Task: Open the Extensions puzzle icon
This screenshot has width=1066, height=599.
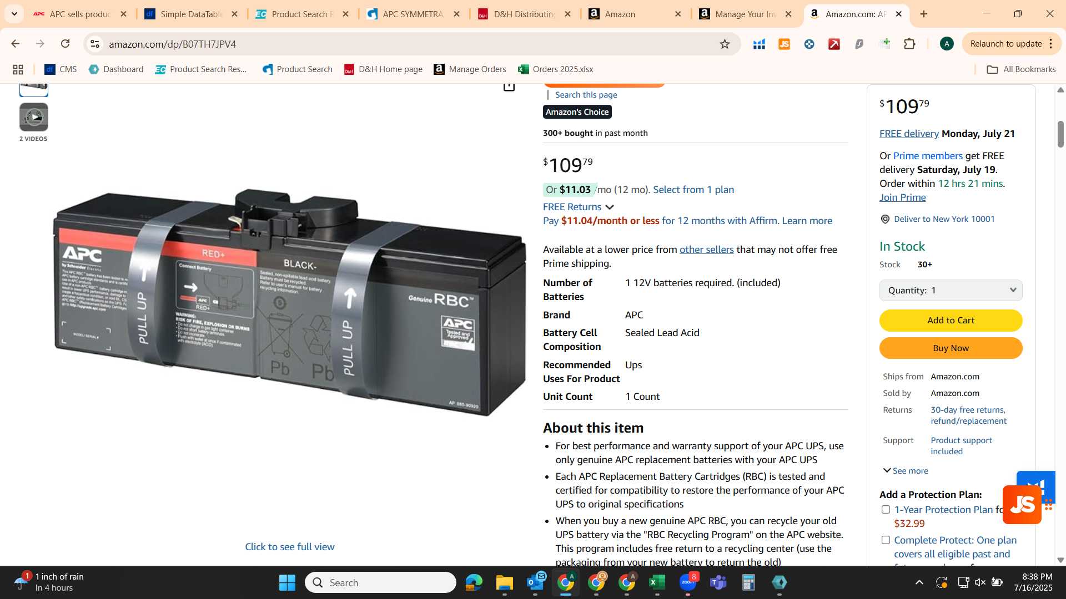Action: pyautogui.click(x=909, y=44)
